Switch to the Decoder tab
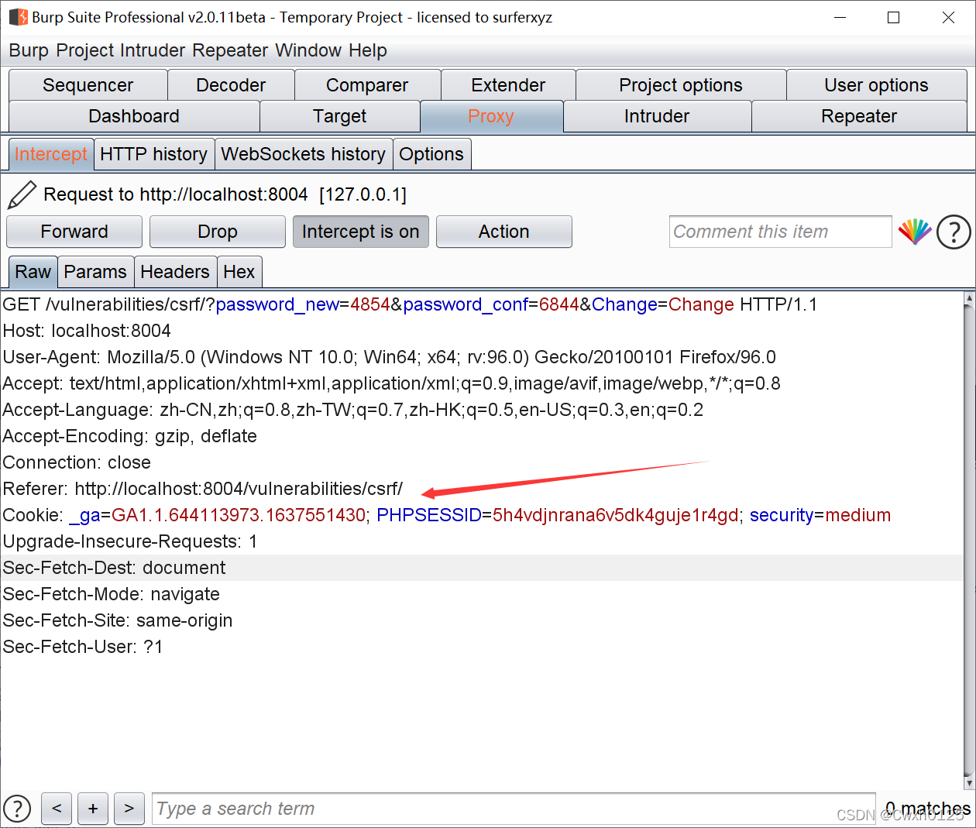The image size is (976, 828). 231,85
